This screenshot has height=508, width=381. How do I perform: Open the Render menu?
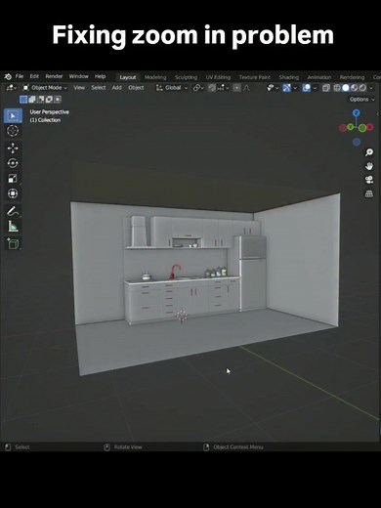[54, 76]
